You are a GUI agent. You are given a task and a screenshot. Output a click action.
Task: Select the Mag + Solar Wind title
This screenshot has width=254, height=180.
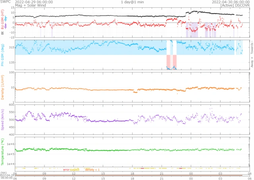click(x=31, y=6)
